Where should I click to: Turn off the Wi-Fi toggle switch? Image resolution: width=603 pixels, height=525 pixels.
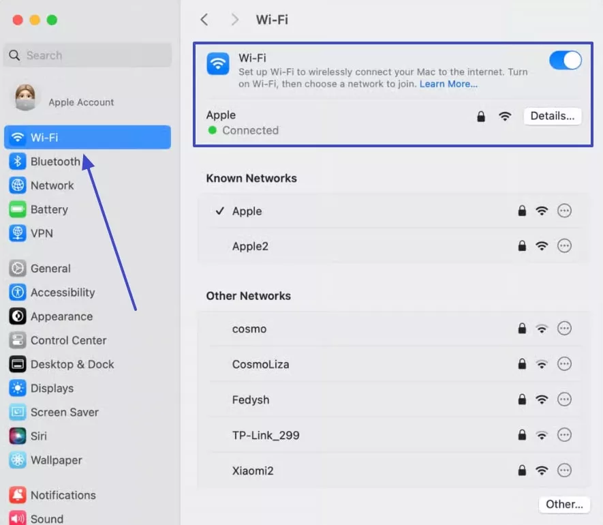(x=565, y=61)
